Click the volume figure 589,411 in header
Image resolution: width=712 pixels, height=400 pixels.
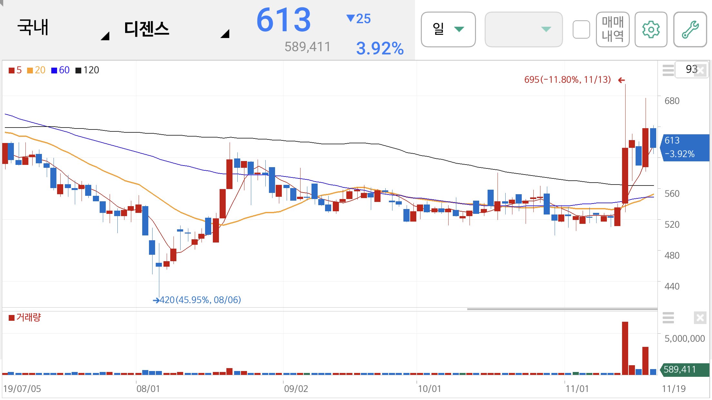[308, 47]
